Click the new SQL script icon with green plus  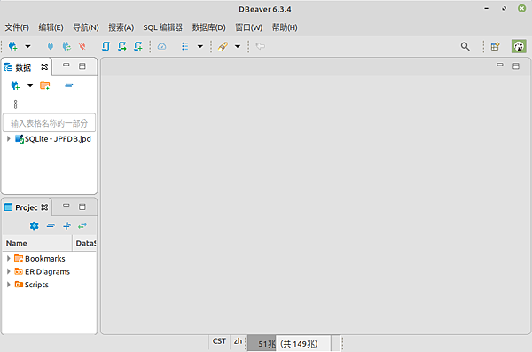click(138, 46)
